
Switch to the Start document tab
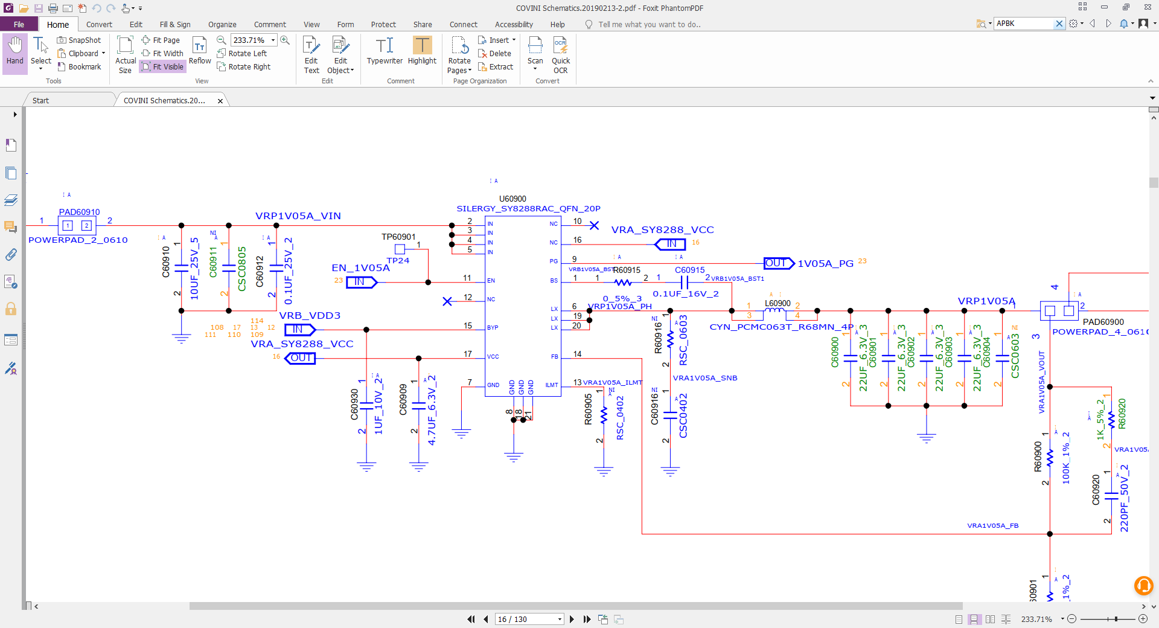40,100
